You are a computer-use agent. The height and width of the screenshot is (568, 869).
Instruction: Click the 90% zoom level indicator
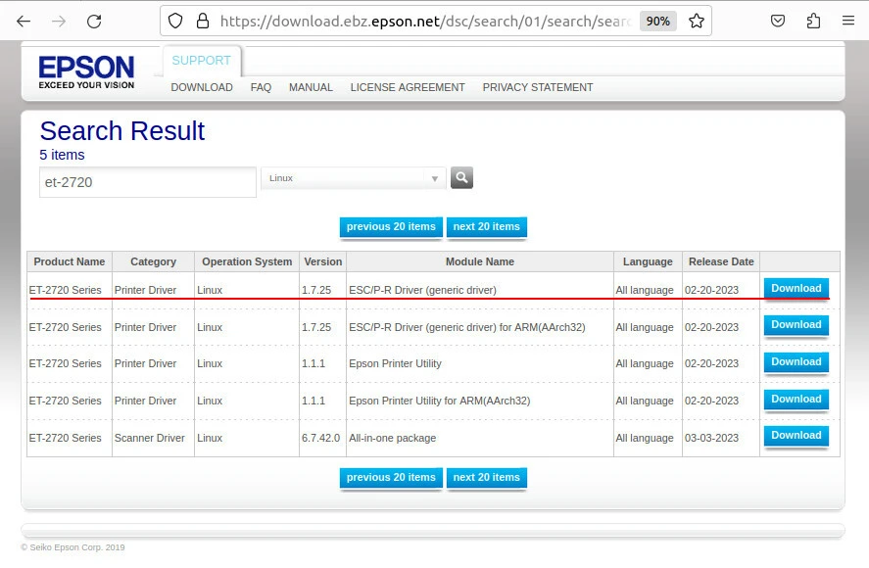point(656,21)
